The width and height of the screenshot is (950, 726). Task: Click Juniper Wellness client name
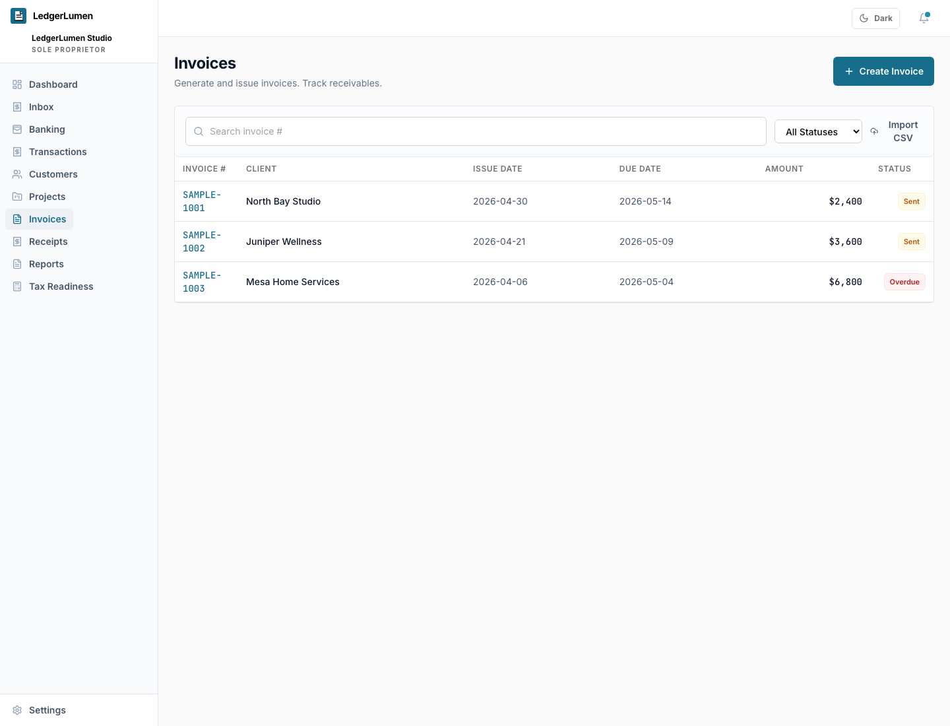pos(284,242)
